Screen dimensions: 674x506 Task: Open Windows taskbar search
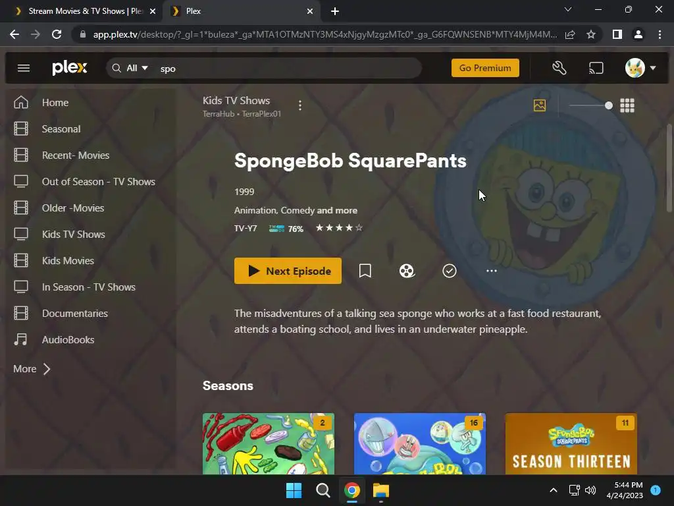(x=323, y=490)
